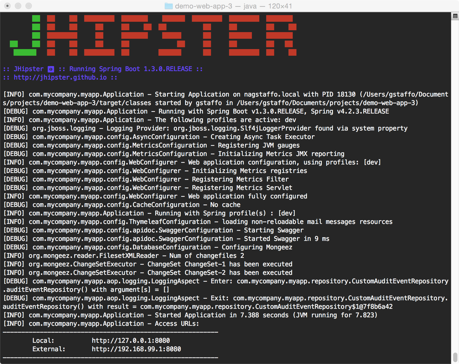Click the boxed version glyph after 'JHipster'

pyautogui.click(x=51, y=69)
